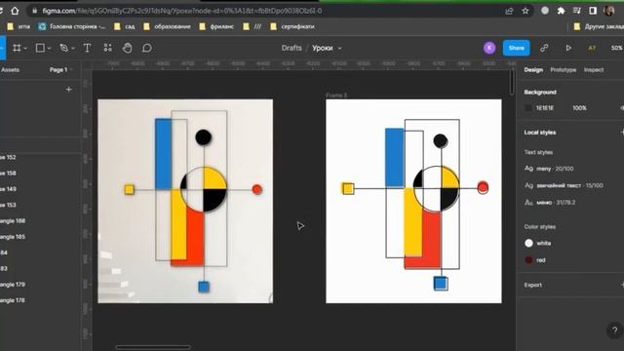Screen dimensions: 624x351
Task: Click the share page icon in address bar
Action: (x=509, y=11)
